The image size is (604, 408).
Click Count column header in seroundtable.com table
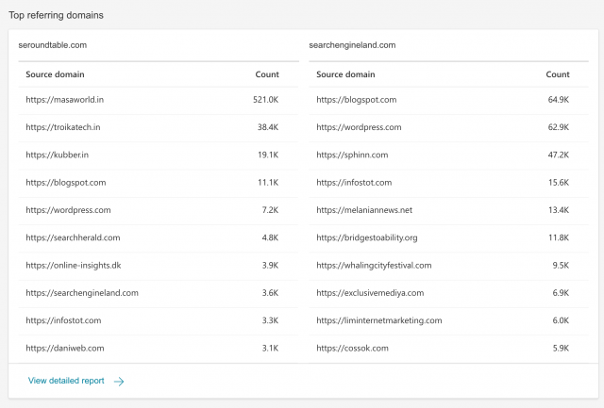click(267, 74)
